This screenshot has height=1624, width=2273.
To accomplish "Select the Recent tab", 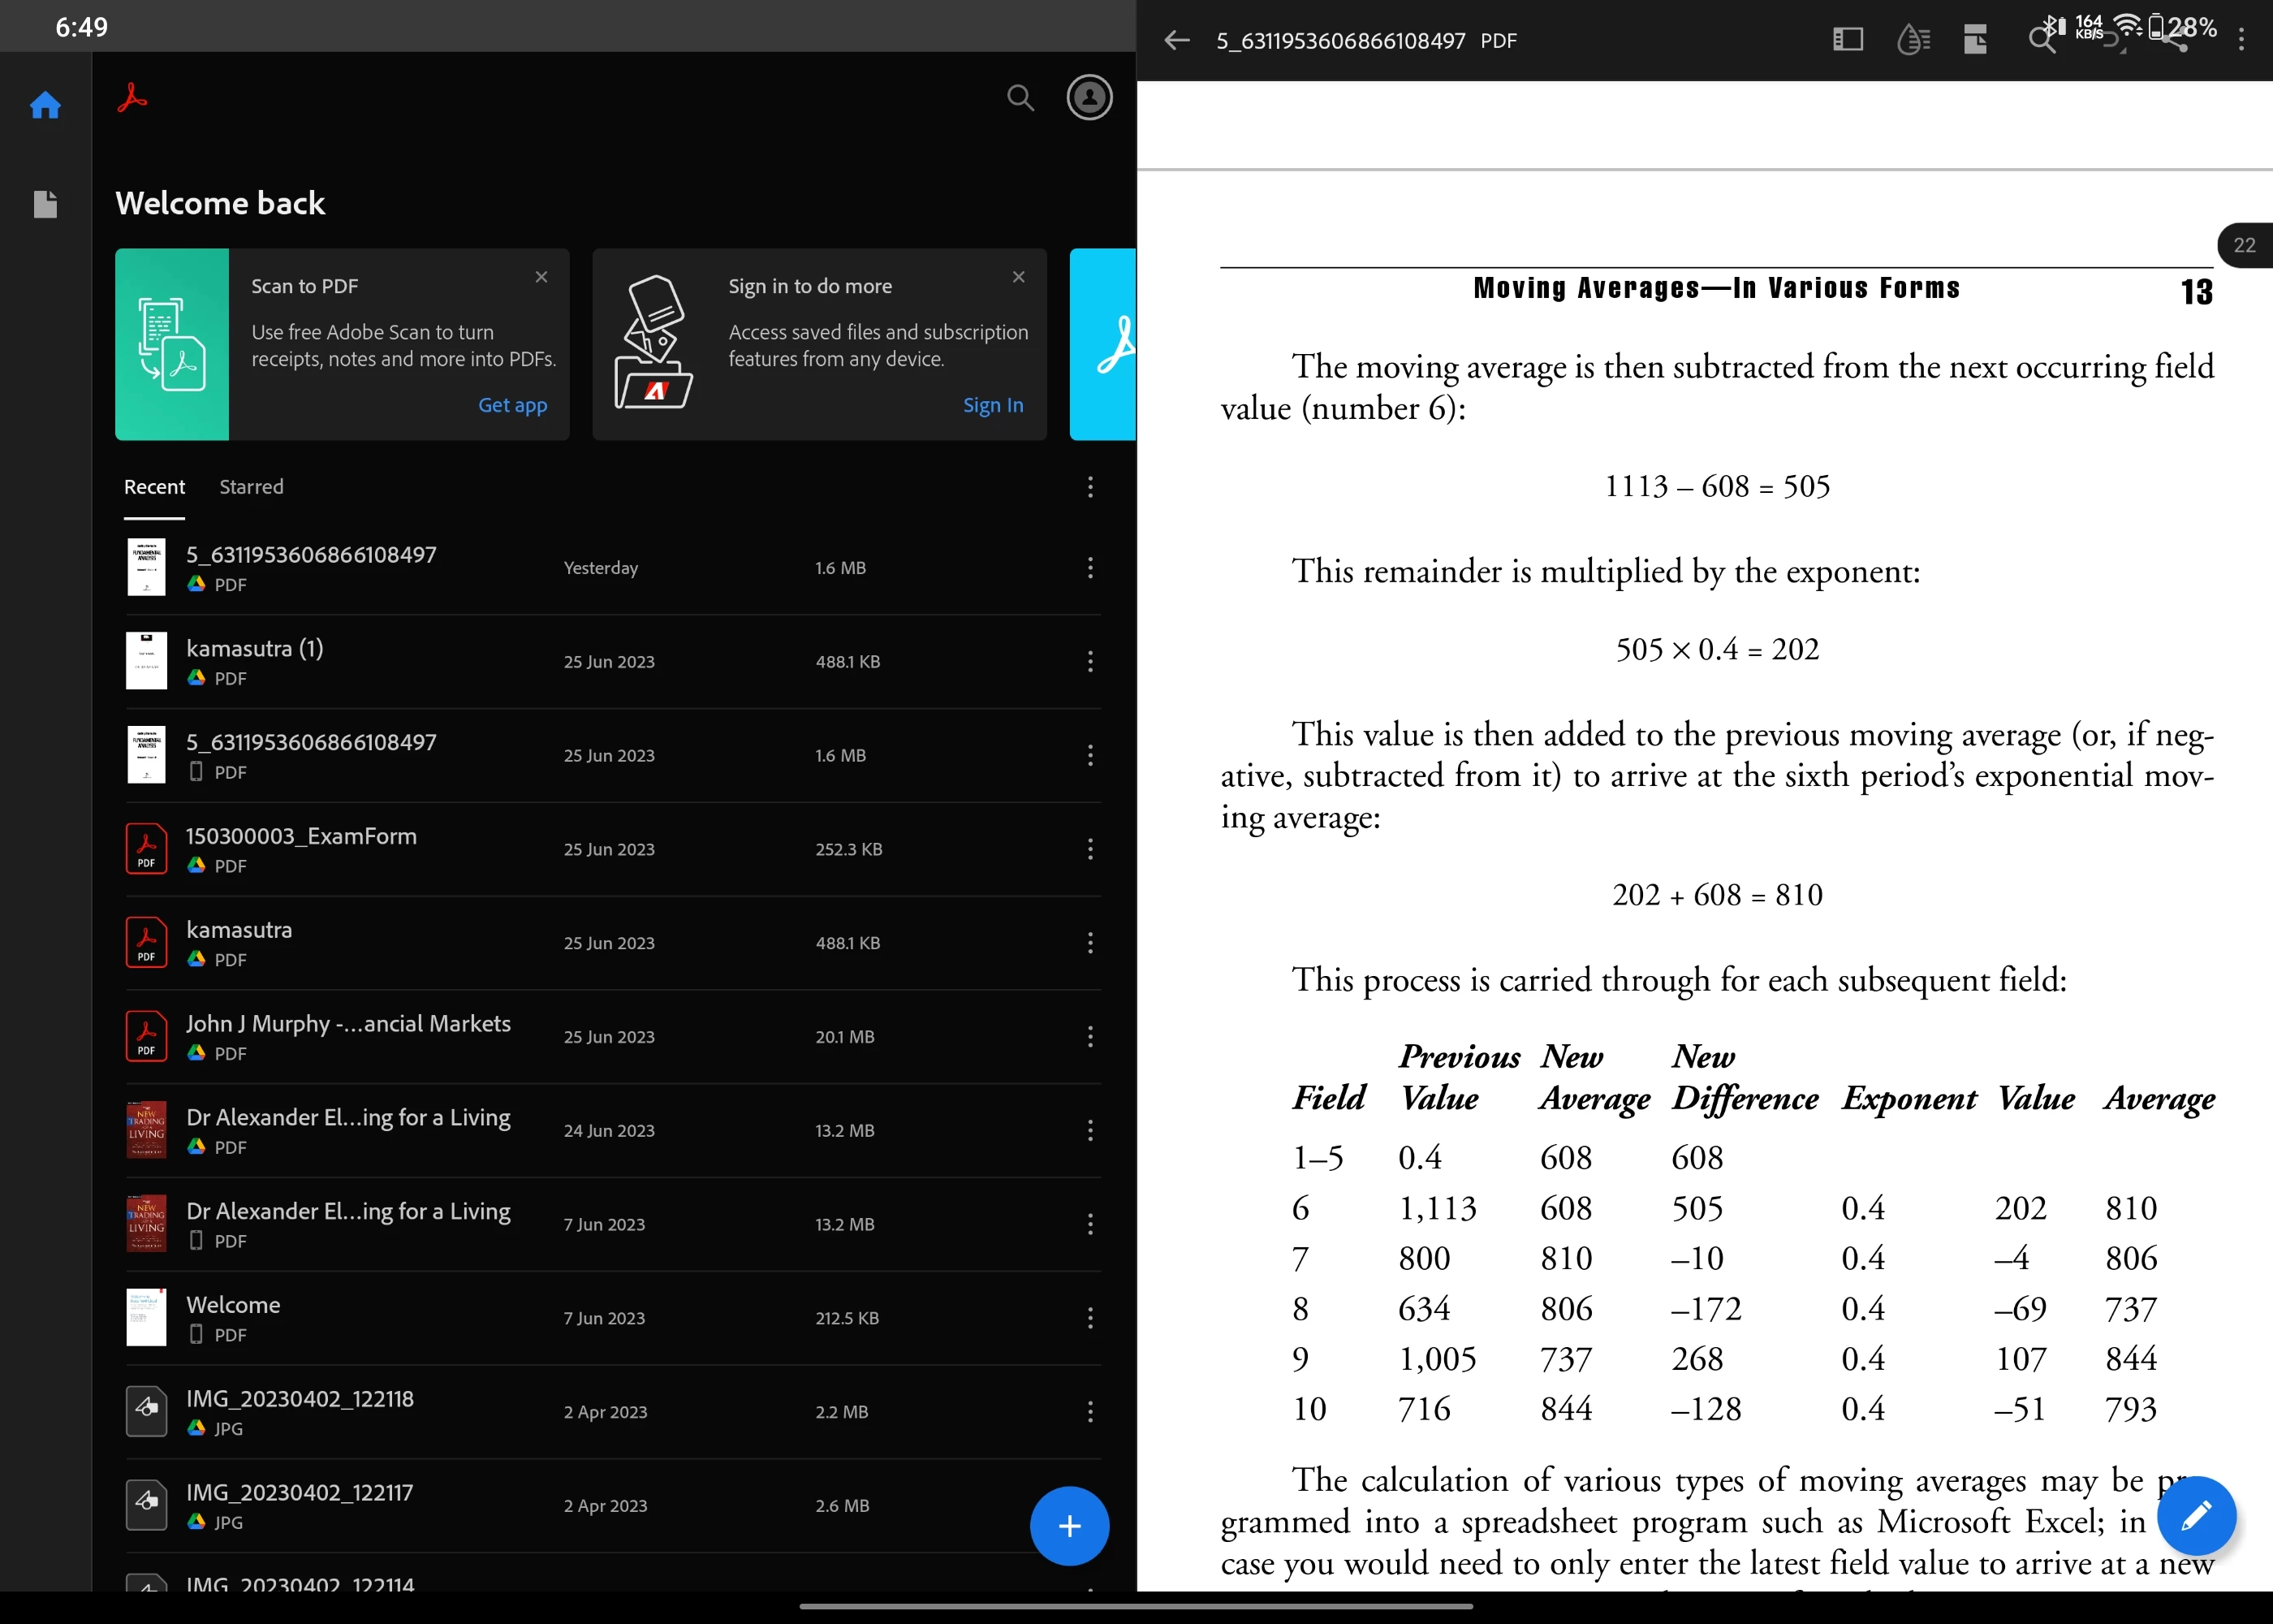I will point(154,487).
